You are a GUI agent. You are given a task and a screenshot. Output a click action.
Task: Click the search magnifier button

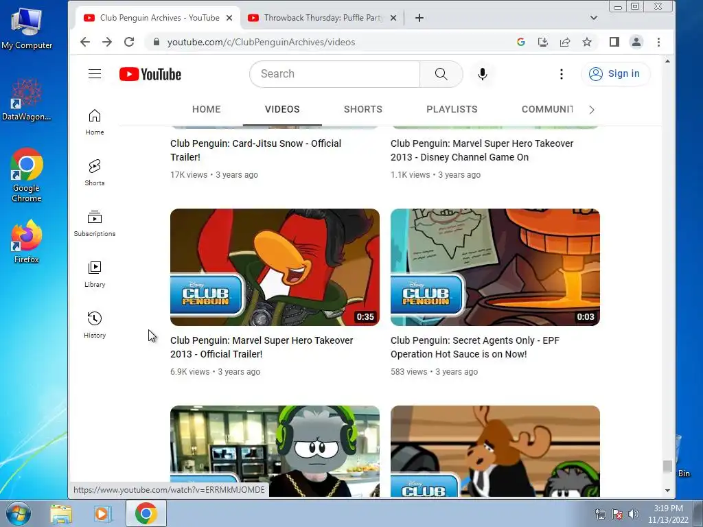click(441, 74)
